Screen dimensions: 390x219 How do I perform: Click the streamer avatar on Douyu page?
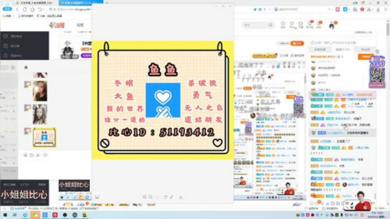tap(68, 49)
